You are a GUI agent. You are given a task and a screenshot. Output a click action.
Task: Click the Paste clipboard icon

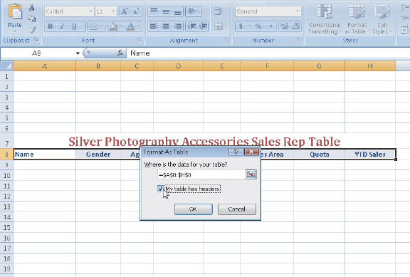tap(15, 12)
